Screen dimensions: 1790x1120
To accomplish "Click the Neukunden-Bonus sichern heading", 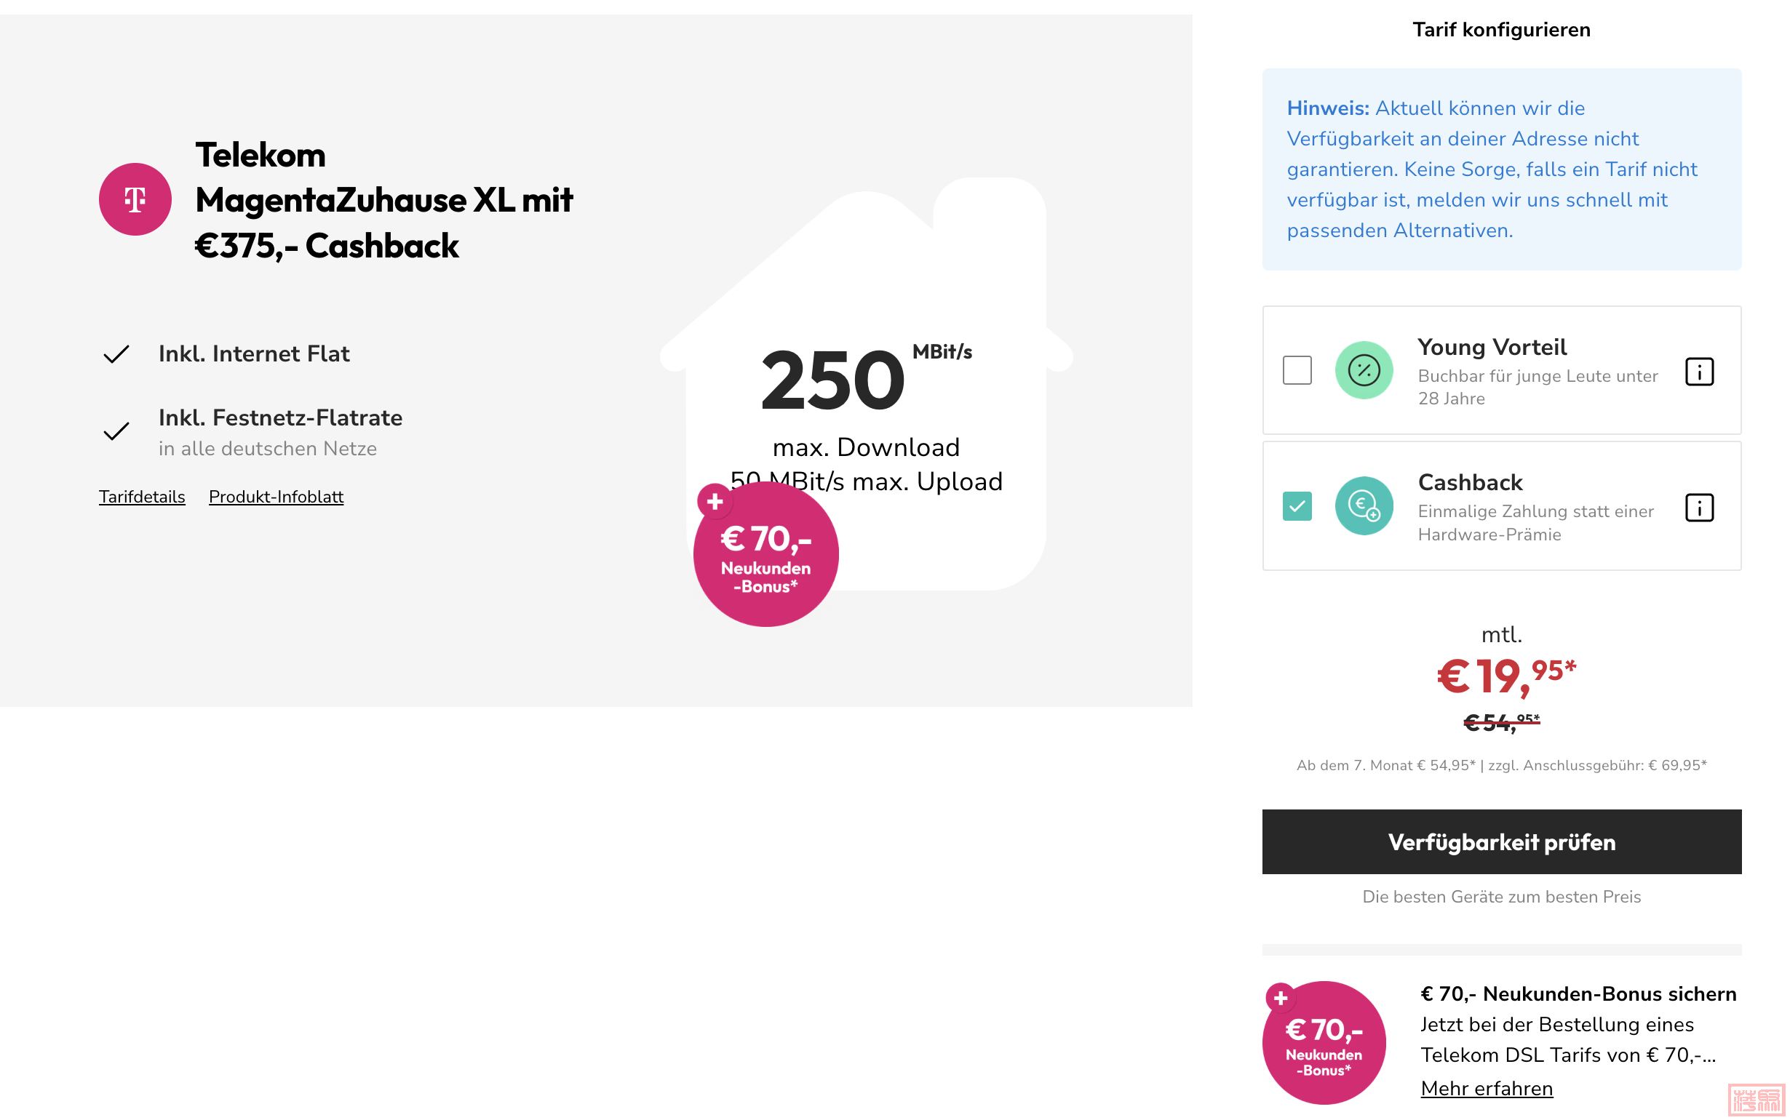I will point(1578,993).
